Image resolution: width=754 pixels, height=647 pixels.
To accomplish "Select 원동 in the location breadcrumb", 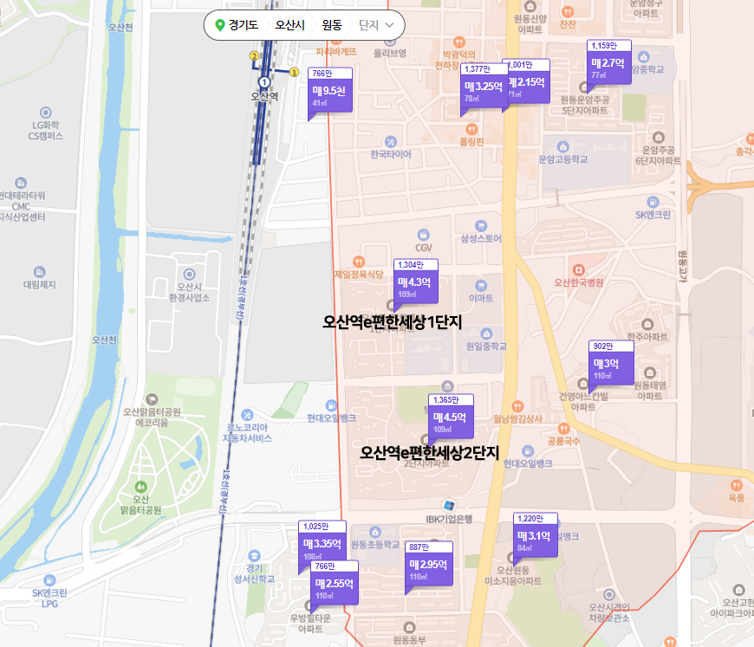I will point(332,25).
